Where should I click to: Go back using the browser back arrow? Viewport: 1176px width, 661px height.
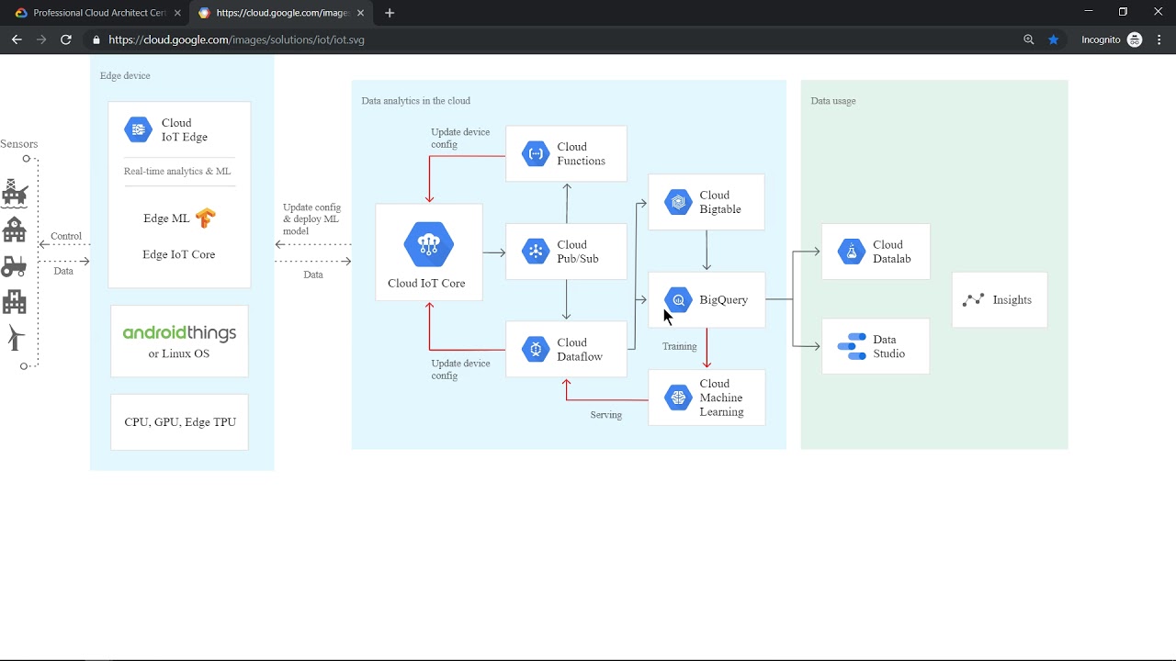tap(17, 39)
